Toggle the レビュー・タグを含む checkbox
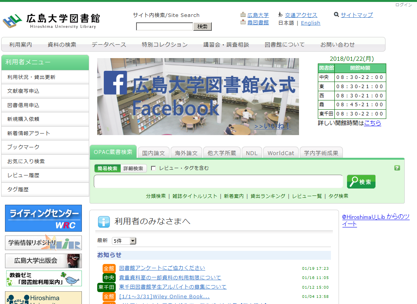The height and width of the screenshot is (304, 417). 153,168
